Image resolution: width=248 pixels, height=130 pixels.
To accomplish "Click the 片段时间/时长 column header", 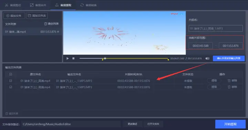I will point(134,74).
